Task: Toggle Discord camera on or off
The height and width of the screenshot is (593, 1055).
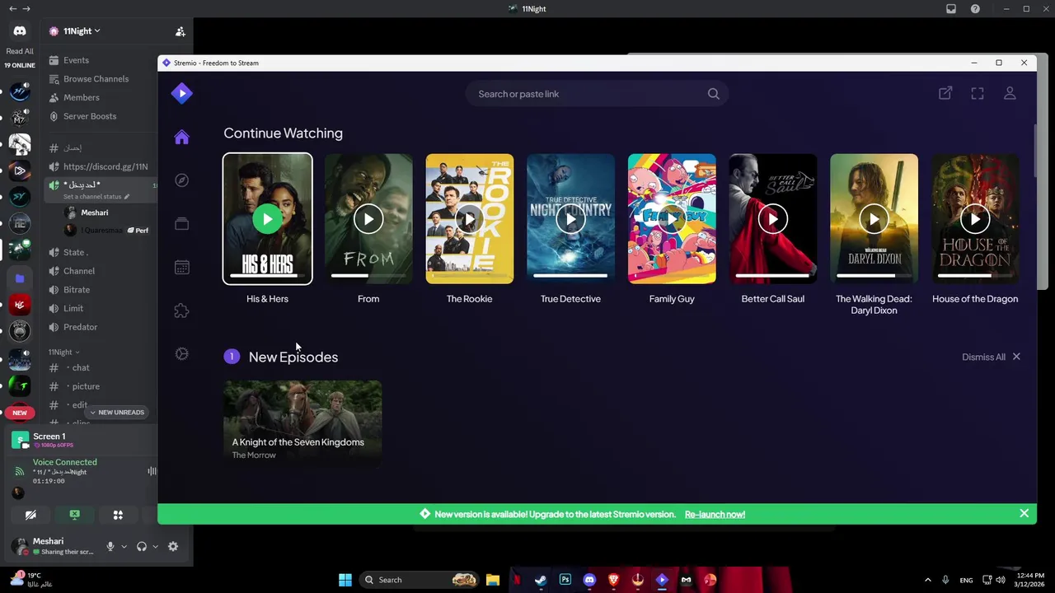Action: tap(30, 515)
